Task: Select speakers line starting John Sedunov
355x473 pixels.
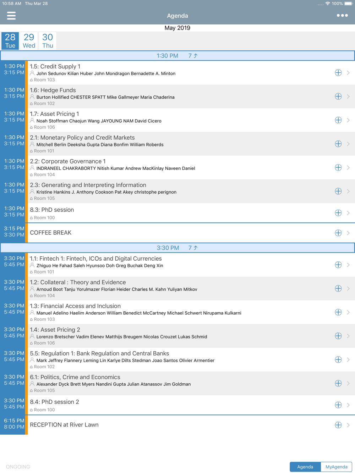Action: point(106,73)
